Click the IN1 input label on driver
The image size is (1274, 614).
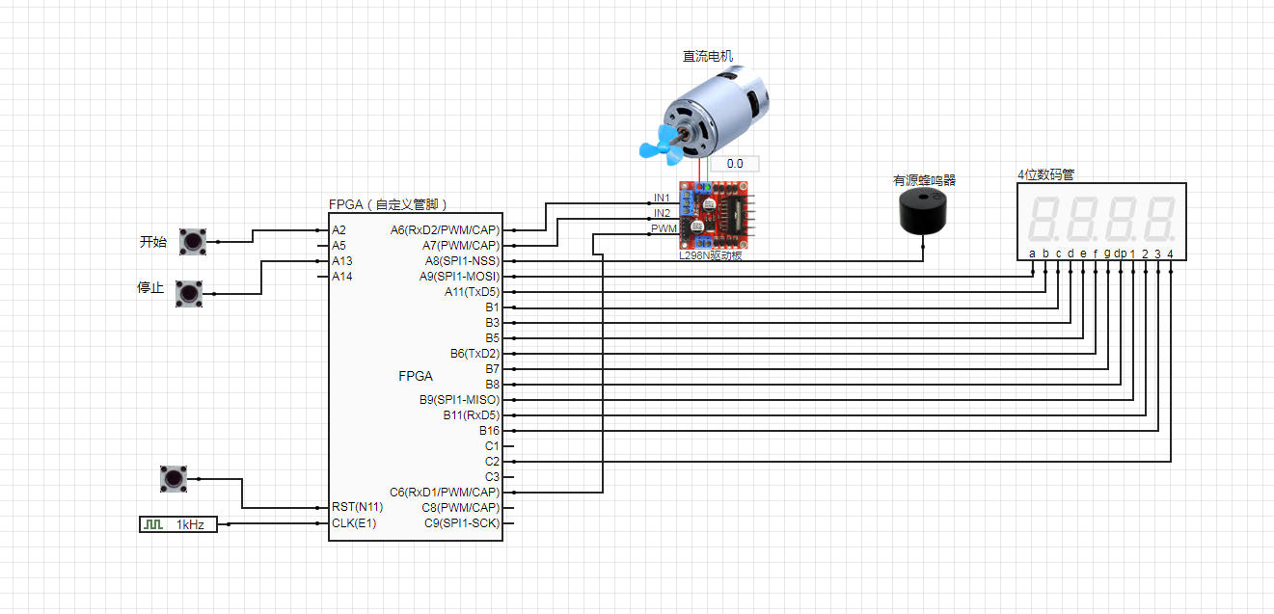[x=662, y=199]
